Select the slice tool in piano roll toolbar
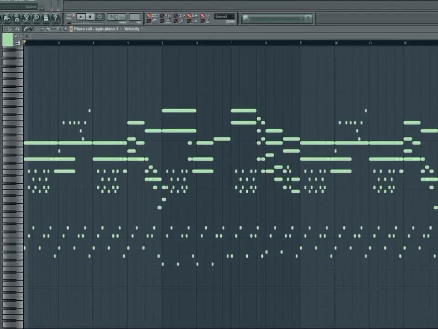The image size is (438, 329). 48,29
